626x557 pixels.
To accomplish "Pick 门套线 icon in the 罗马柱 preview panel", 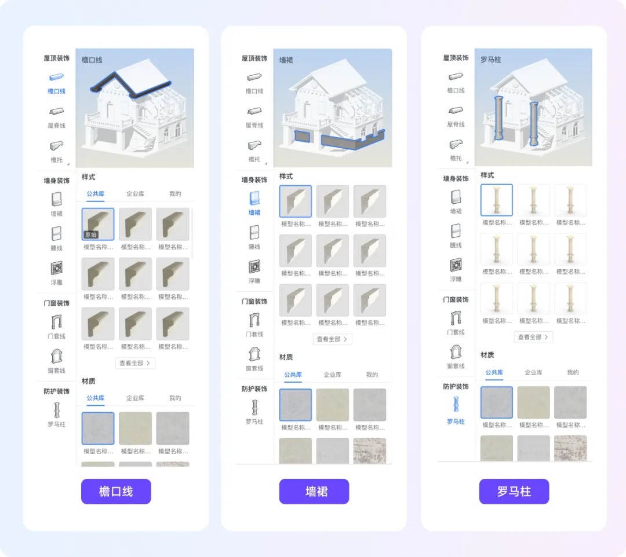I will [x=456, y=318].
